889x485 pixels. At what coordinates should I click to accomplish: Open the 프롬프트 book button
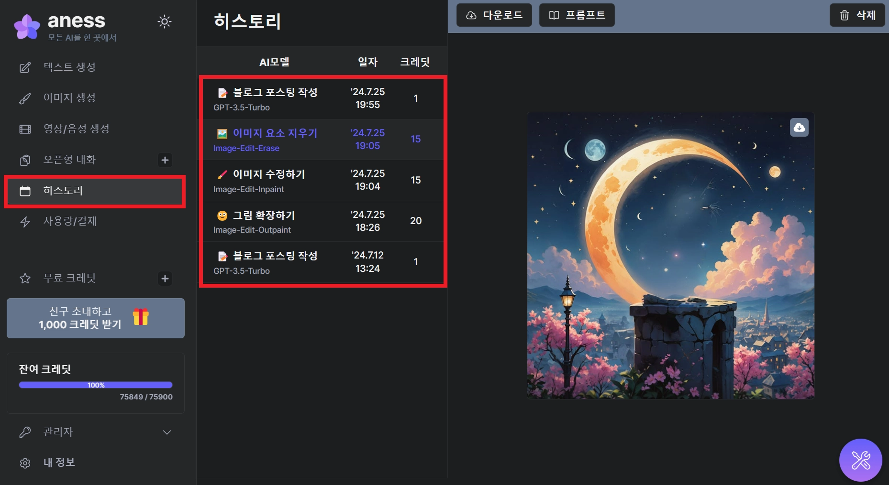[577, 15]
